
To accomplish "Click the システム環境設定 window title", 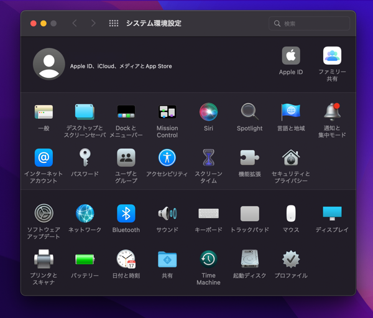I will pos(154,24).
